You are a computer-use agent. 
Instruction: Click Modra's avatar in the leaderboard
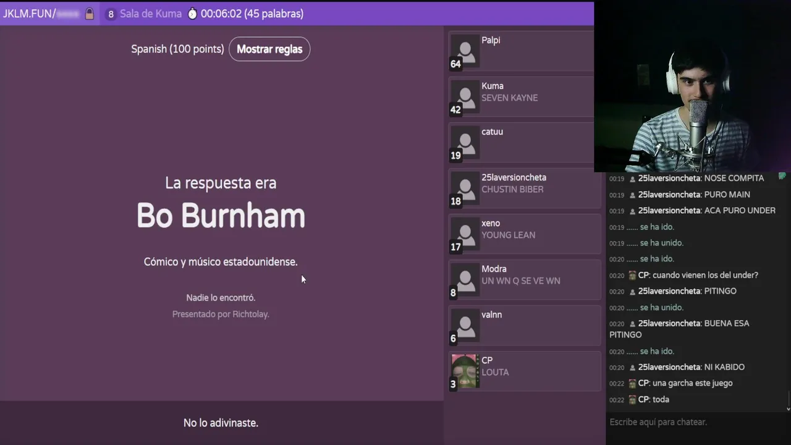(x=464, y=279)
